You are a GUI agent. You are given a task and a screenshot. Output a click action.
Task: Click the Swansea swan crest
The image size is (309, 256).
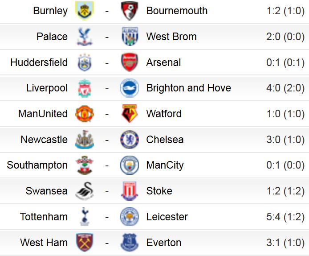point(84,191)
